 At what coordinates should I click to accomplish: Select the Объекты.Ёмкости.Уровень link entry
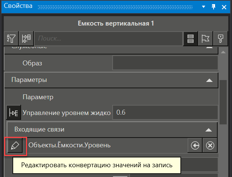[x=105, y=145]
